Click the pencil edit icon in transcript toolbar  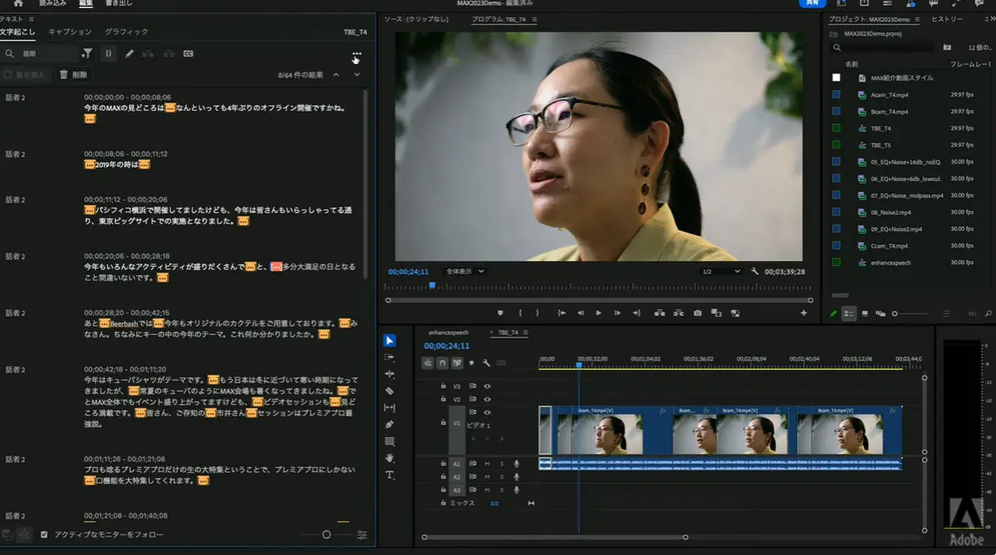click(130, 54)
